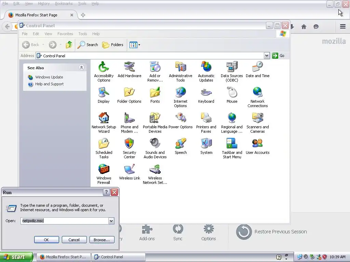Toggle the Folders pane button
This screenshot has height=262, width=350.
pyautogui.click(x=113, y=45)
